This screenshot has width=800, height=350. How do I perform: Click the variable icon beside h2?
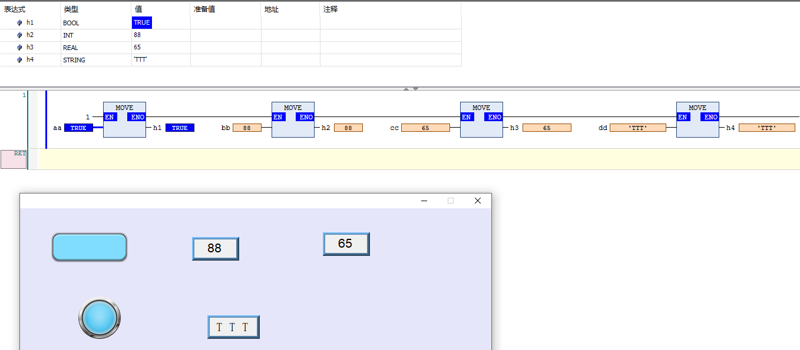19,35
